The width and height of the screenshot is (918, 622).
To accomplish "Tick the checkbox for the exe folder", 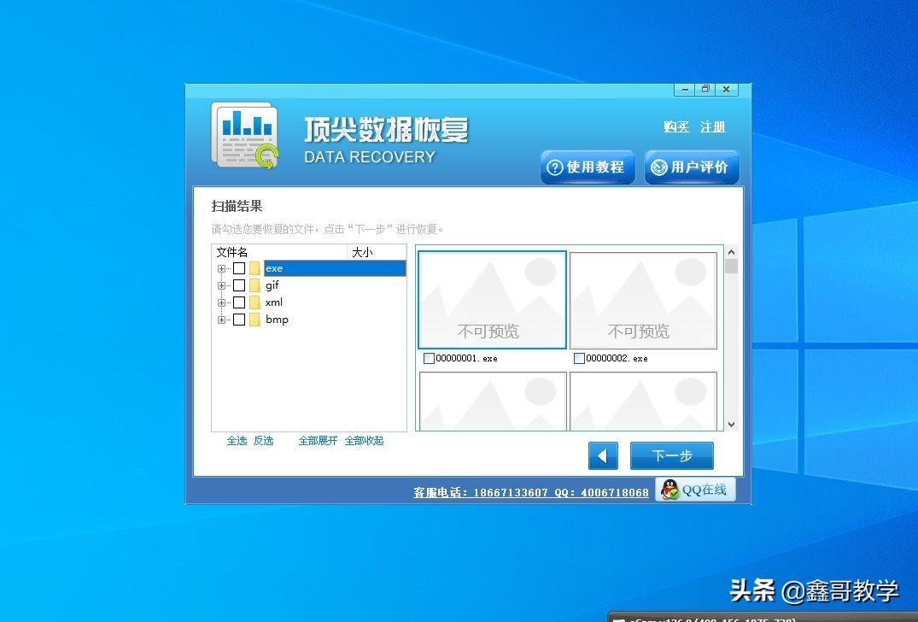I will 239,268.
